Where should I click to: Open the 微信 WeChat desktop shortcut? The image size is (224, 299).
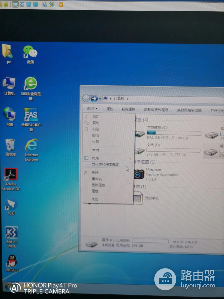pyautogui.click(x=30, y=54)
